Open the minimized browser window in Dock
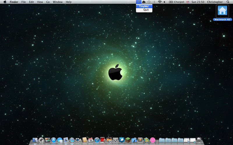Viewport: 233px width, 145px height. click(187, 140)
